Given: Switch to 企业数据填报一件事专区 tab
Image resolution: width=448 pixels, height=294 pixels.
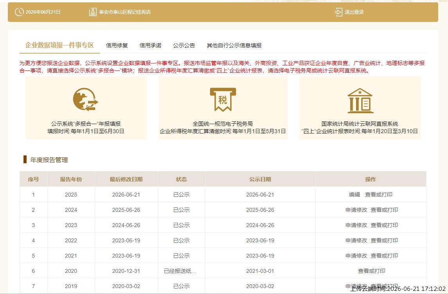Looking at the screenshot, I should tap(59, 45).
